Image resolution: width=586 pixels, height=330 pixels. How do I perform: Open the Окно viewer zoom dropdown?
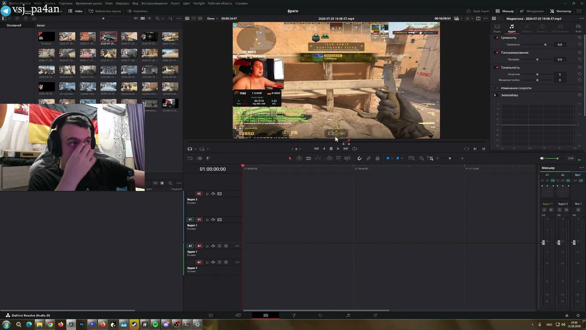[x=212, y=18]
